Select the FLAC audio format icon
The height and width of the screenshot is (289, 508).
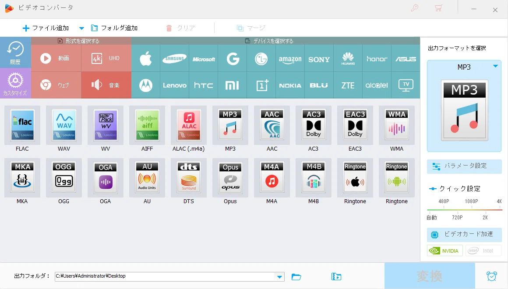[22, 125]
